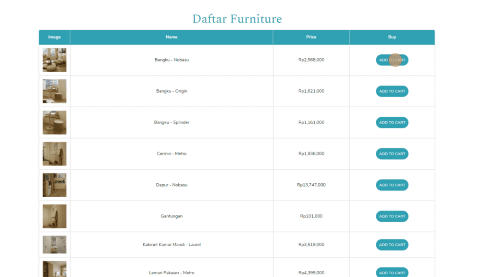Add Gantungan to cart

pyautogui.click(x=392, y=216)
